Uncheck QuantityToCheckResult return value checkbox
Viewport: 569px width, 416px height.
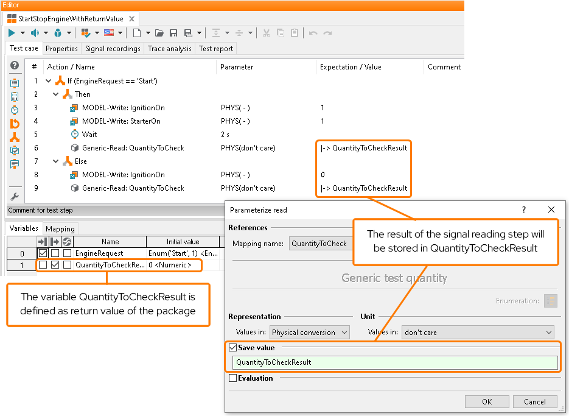tap(55, 265)
